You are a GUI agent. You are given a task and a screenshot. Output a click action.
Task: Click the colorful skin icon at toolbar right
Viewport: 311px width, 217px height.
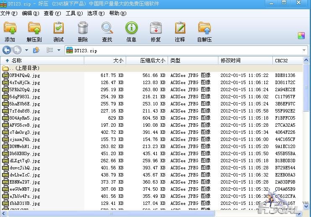click(x=301, y=36)
